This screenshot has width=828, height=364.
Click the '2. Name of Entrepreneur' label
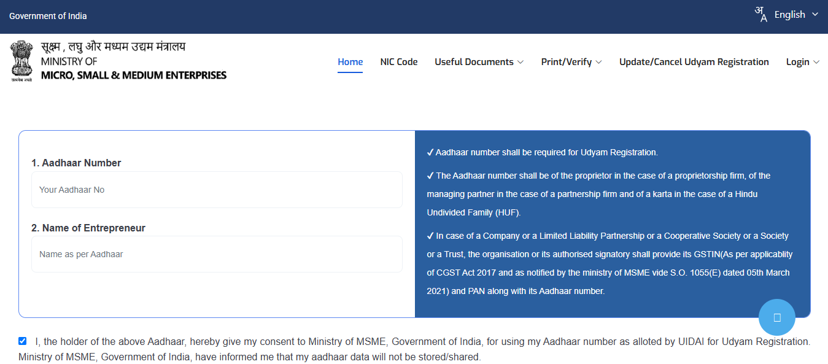coord(88,228)
